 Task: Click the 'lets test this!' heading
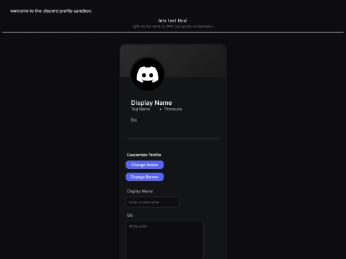[x=173, y=20]
